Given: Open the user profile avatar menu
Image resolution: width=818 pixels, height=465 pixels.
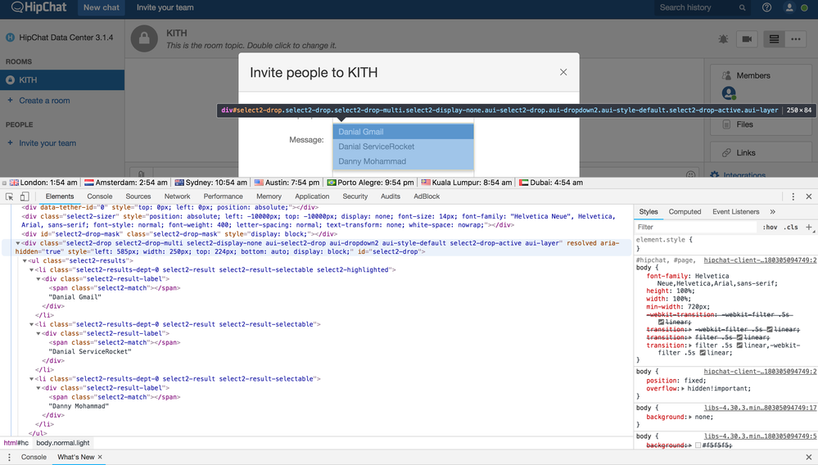Looking at the screenshot, I should point(789,7).
